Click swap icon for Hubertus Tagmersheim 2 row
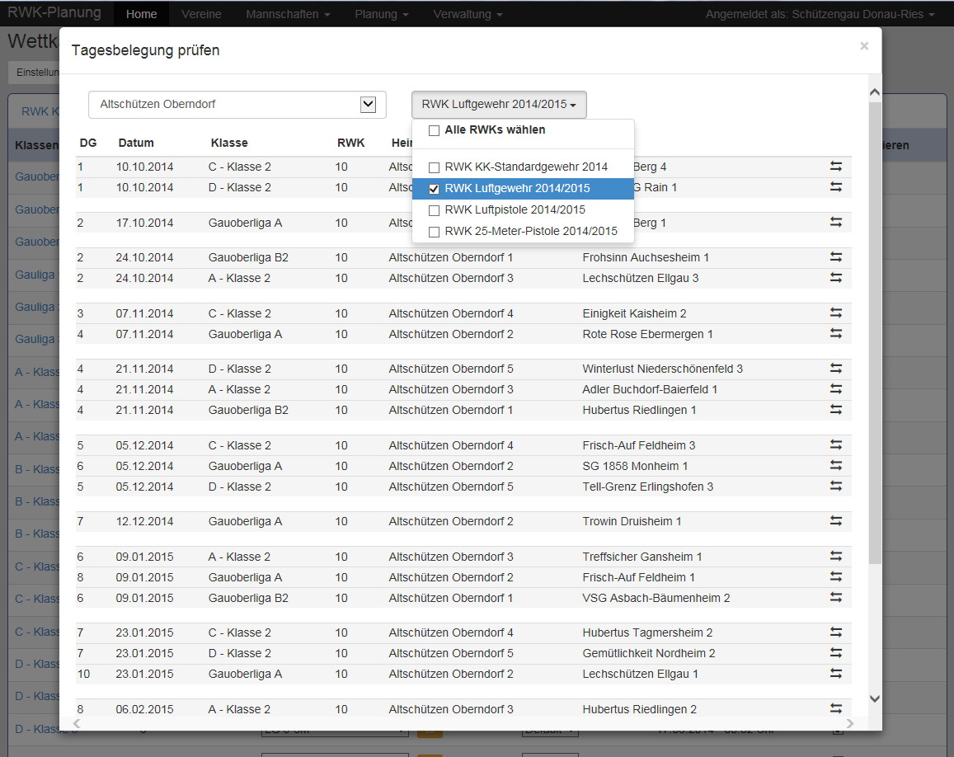 (836, 632)
